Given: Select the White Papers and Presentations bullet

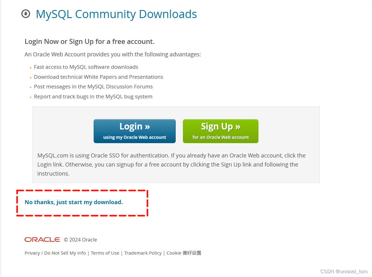Looking at the screenshot, I should pos(99,77).
